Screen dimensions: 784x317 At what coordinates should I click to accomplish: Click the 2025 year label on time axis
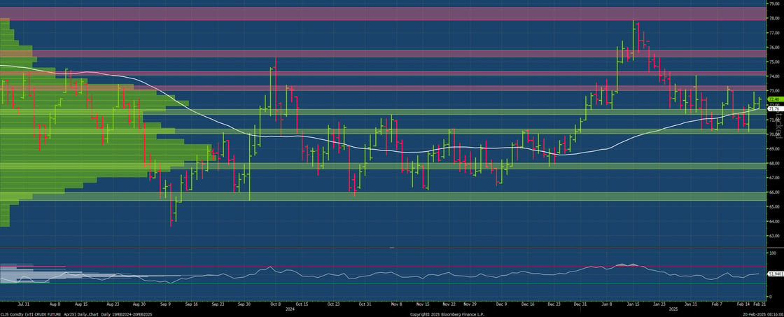pyautogui.click(x=674, y=309)
